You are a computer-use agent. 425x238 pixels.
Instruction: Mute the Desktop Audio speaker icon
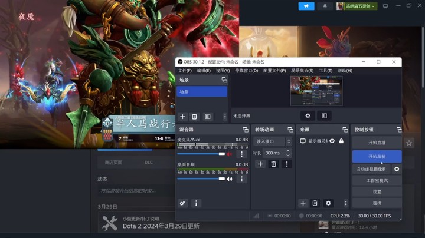pyautogui.click(x=230, y=178)
